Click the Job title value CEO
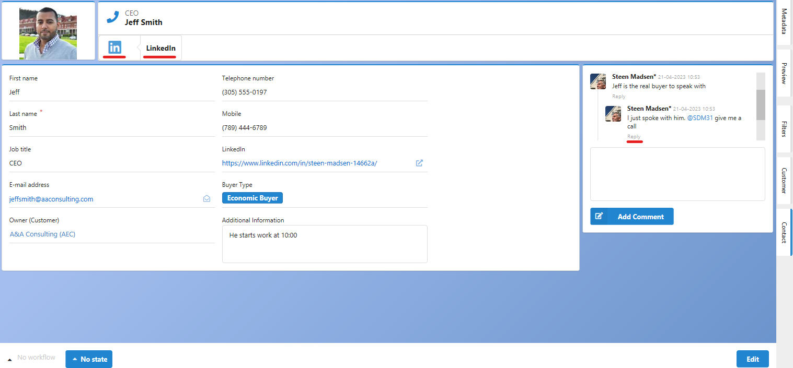 point(16,163)
